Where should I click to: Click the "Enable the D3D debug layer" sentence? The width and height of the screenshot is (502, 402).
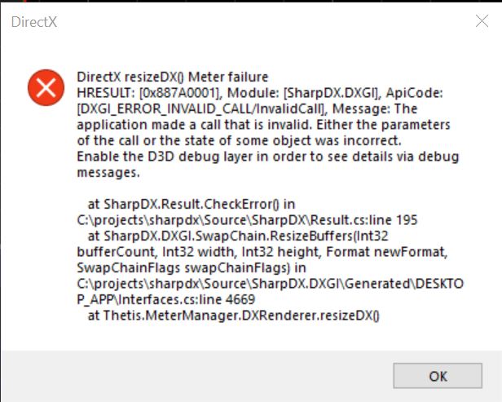[268, 157]
